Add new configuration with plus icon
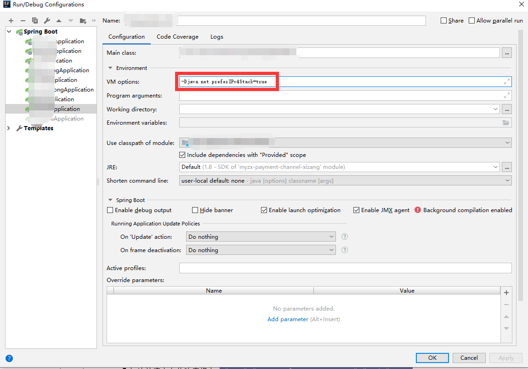The image size is (528, 369). 11,21
